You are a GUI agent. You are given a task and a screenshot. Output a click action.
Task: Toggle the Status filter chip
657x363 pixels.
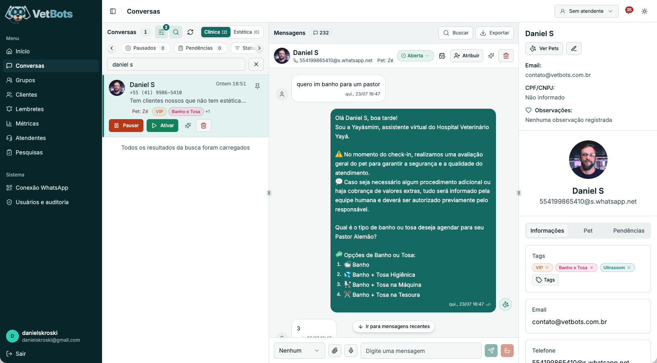click(245, 48)
